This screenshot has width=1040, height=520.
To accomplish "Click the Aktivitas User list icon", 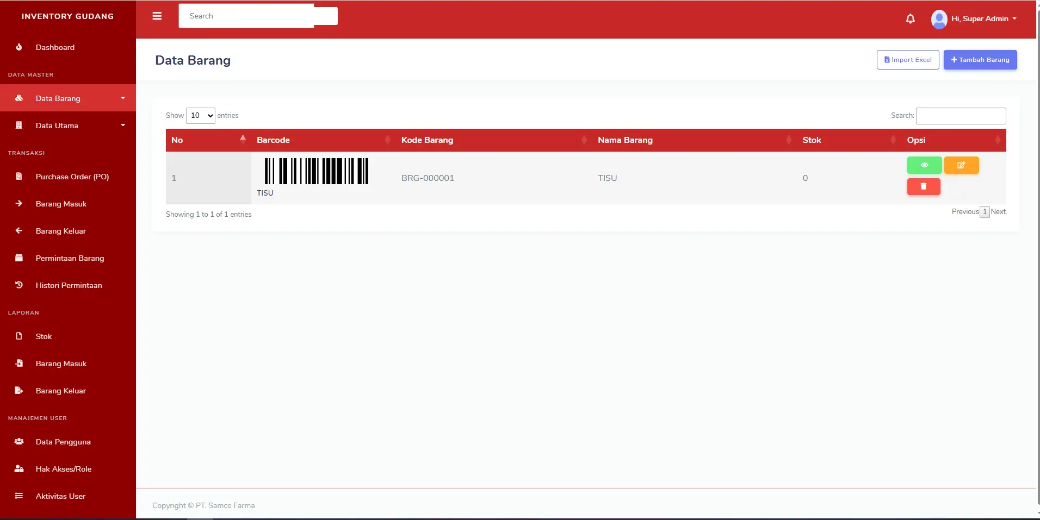I will (x=19, y=496).
